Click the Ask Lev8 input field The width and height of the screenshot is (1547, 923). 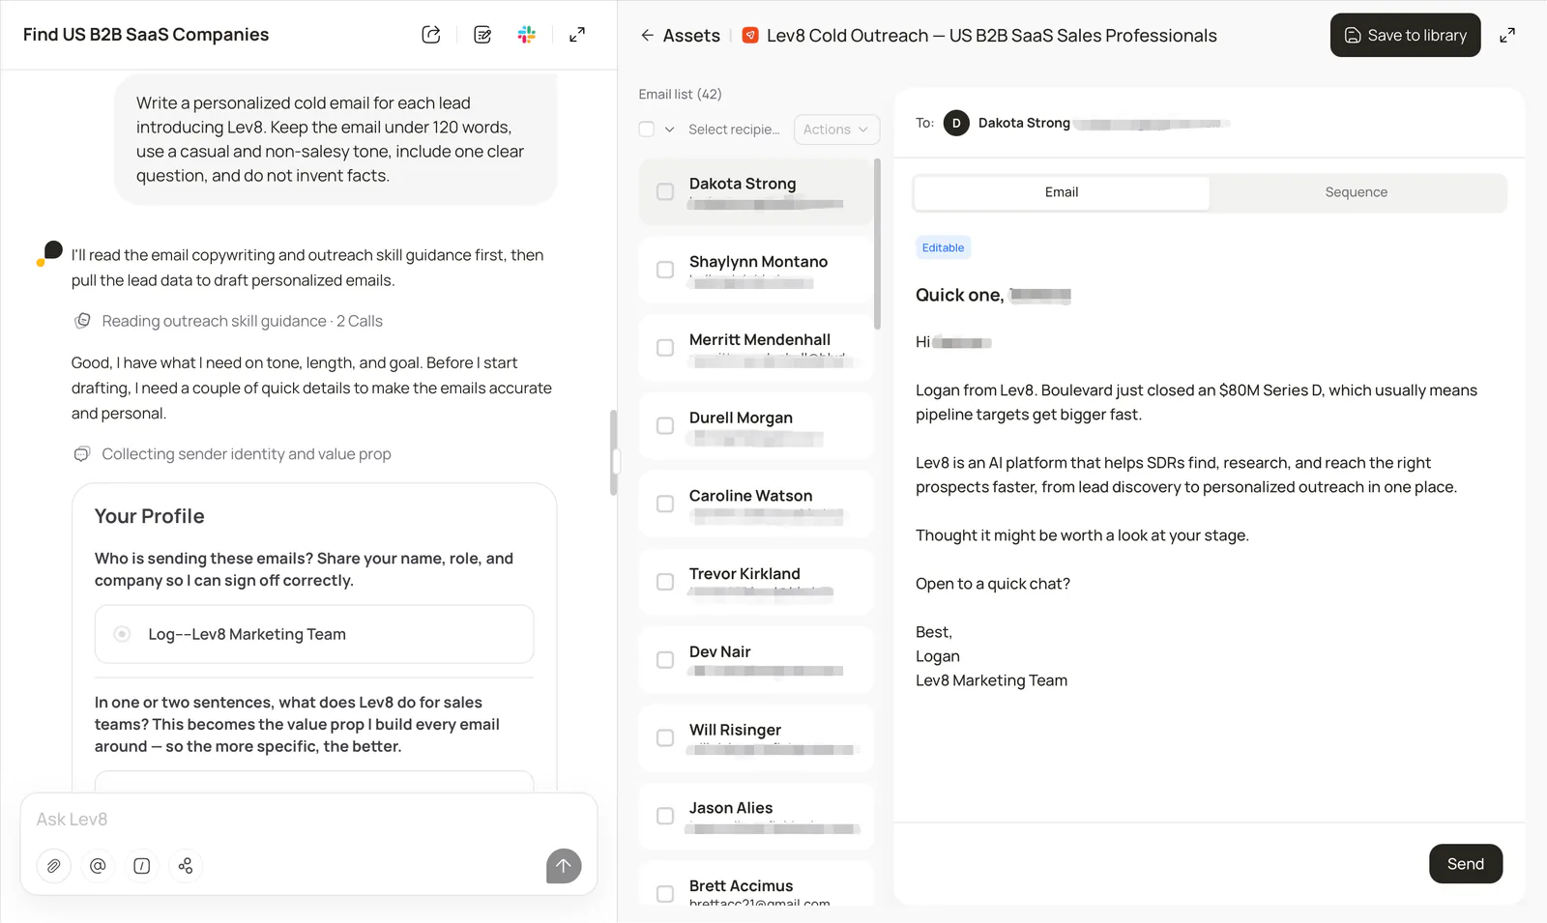308,820
